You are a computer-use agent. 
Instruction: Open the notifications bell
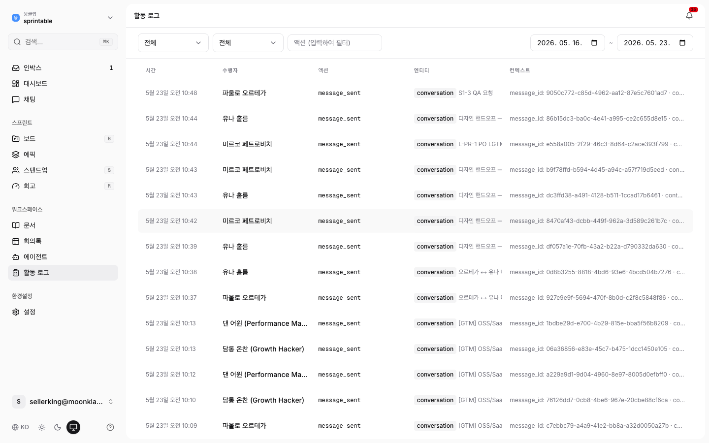pyautogui.click(x=689, y=15)
